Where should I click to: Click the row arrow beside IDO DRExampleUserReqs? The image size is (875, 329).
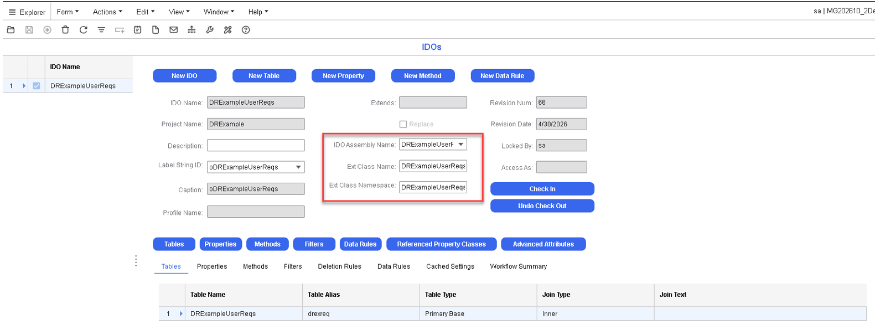pyautogui.click(x=24, y=86)
